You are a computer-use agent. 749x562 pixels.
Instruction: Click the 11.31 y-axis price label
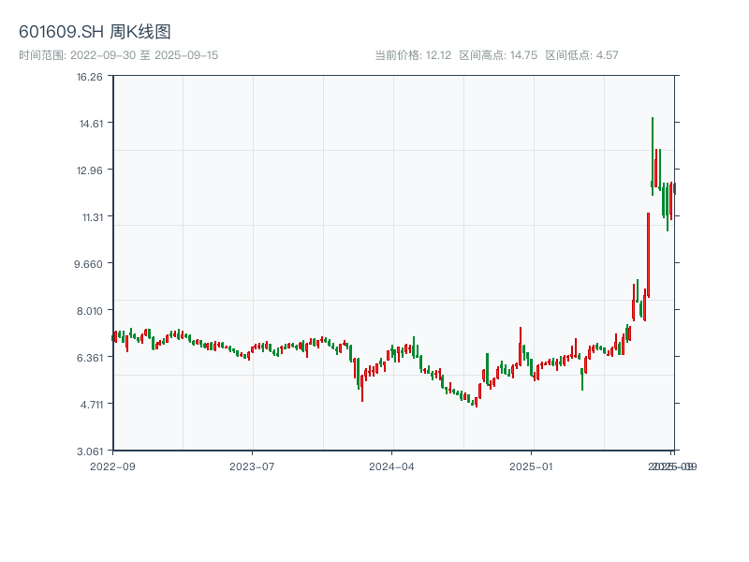[90, 217]
